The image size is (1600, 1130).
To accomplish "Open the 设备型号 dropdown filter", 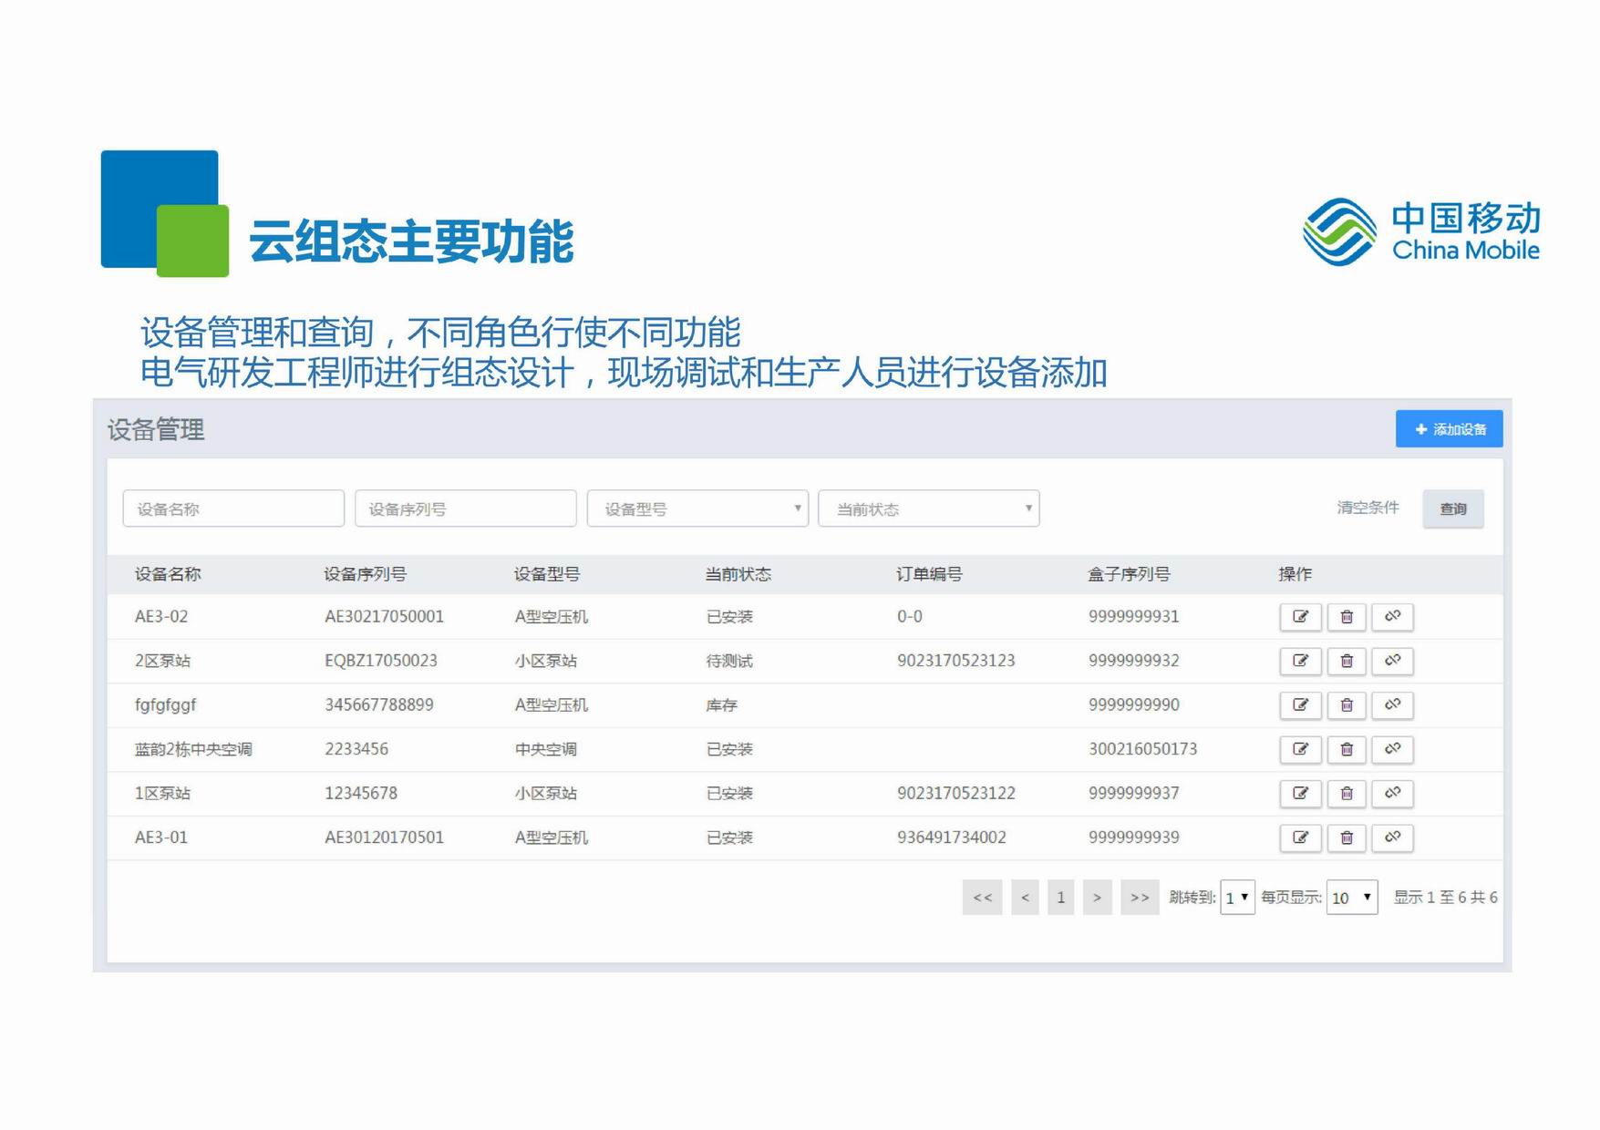I will [697, 508].
